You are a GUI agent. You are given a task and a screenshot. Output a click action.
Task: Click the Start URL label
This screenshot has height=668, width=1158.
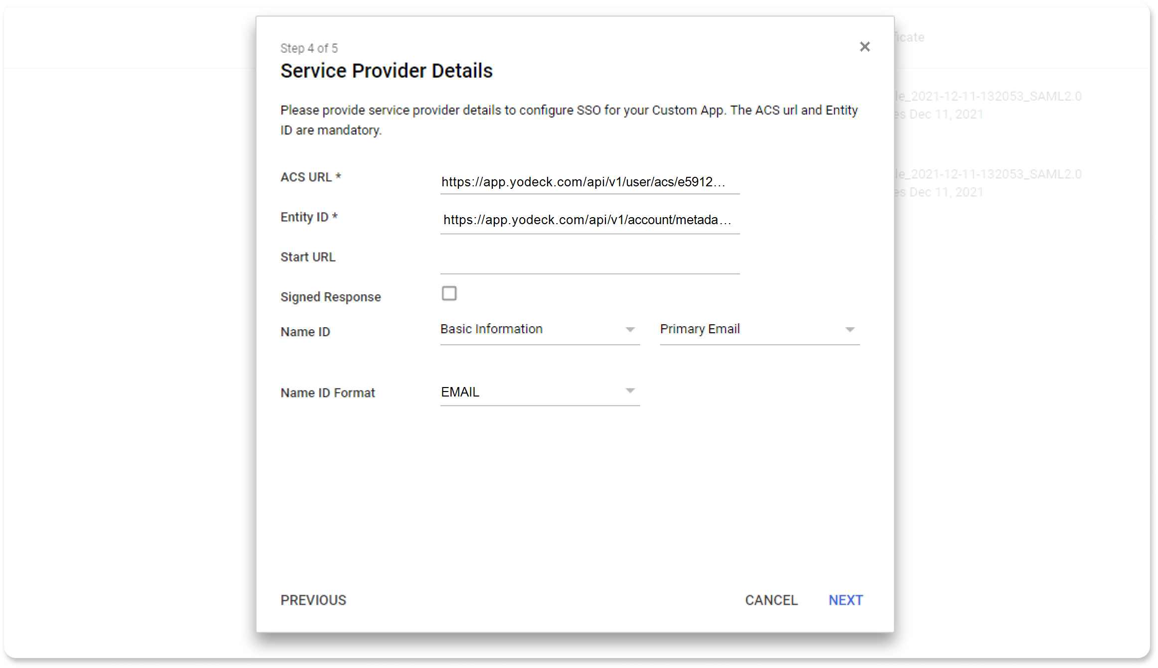pyautogui.click(x=308, y=257)
